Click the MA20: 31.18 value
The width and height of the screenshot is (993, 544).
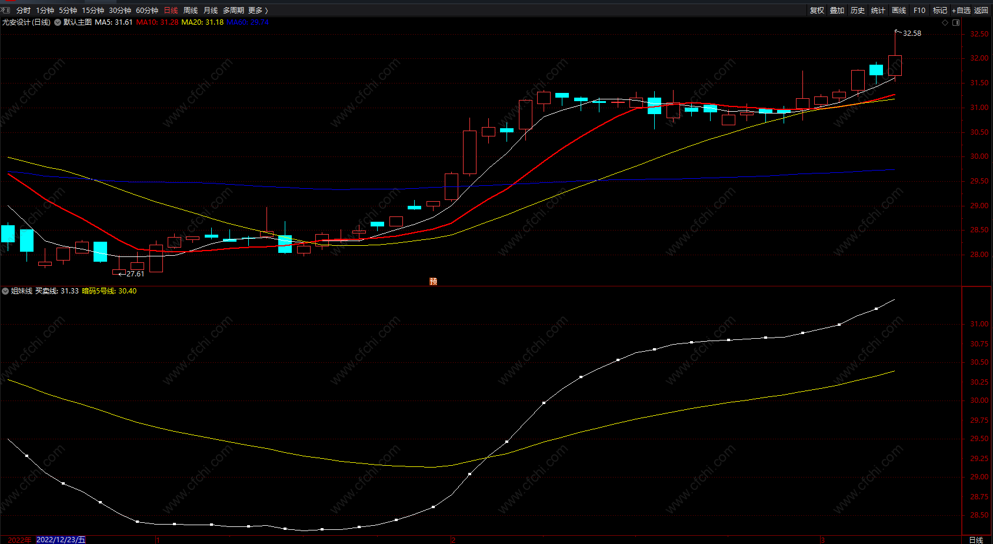(x=202, y=22)
